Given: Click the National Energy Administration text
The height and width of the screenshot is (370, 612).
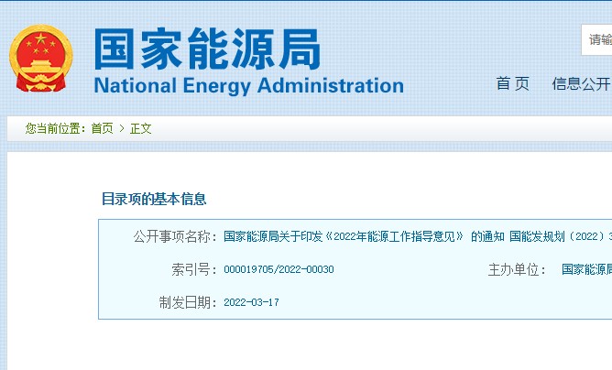Looking at the screenshot, I should coord(249,86).
